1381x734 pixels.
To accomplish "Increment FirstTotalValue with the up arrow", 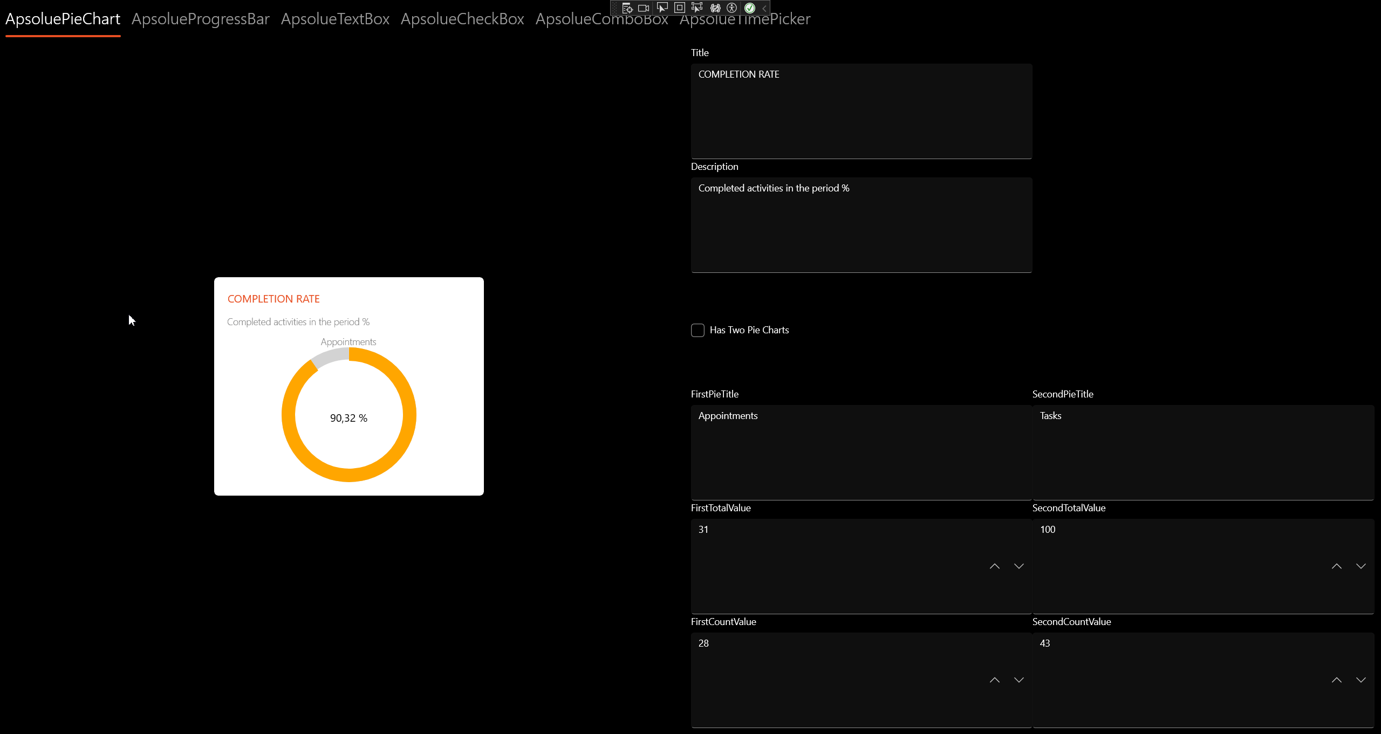I will (994, 566).
